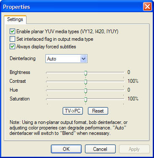154x158 pixels.
Task: Click the greyed-out Apply button
Action: 134,149
